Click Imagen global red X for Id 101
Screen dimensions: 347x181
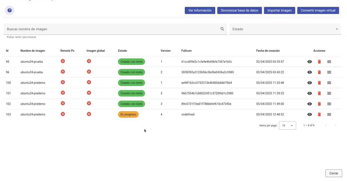click(x=89, y=93)
